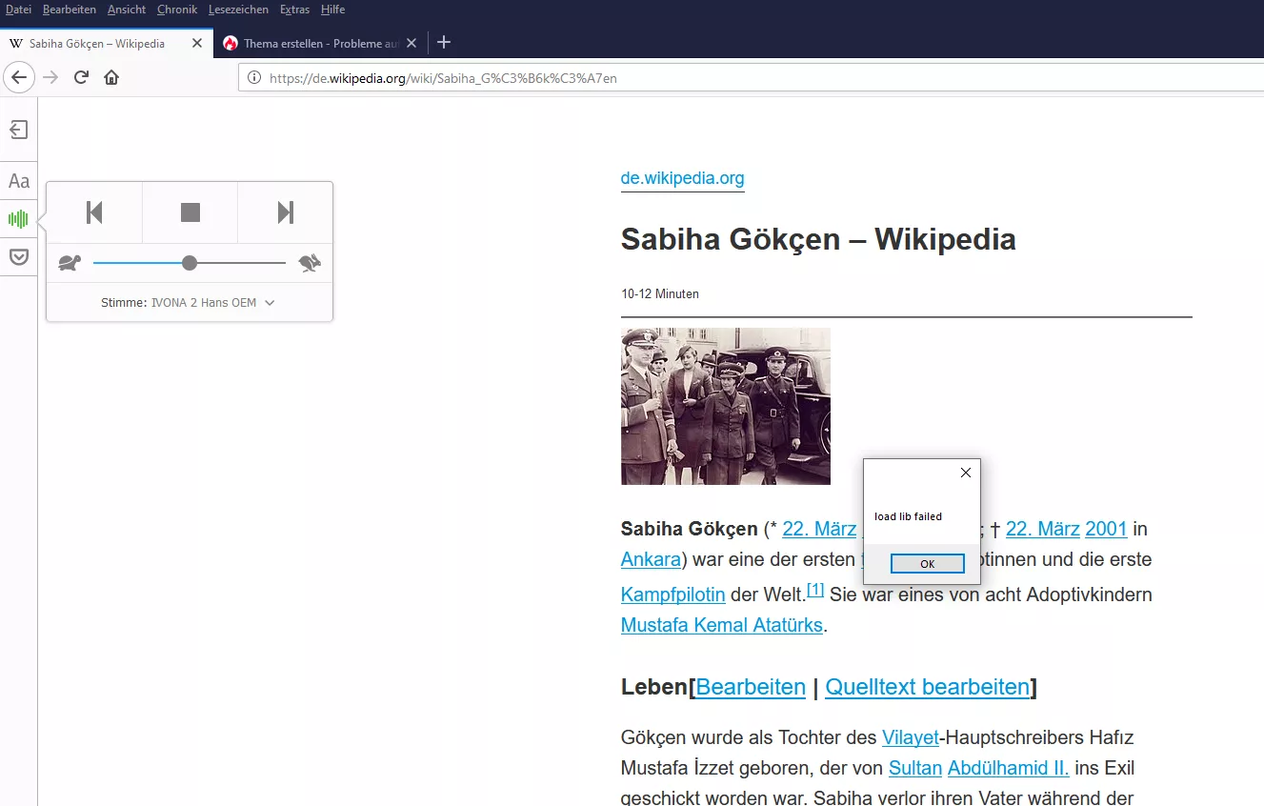1264x806 pixels.
Task: Click the historical photo thumbnail
Action: click(x=725, y=406)
